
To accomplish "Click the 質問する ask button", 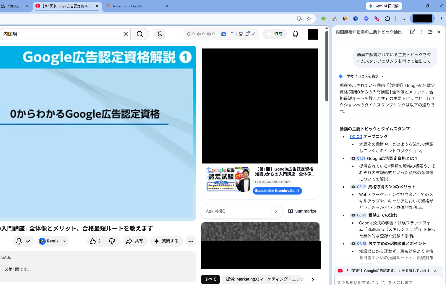I will click(x=167, y=241).
